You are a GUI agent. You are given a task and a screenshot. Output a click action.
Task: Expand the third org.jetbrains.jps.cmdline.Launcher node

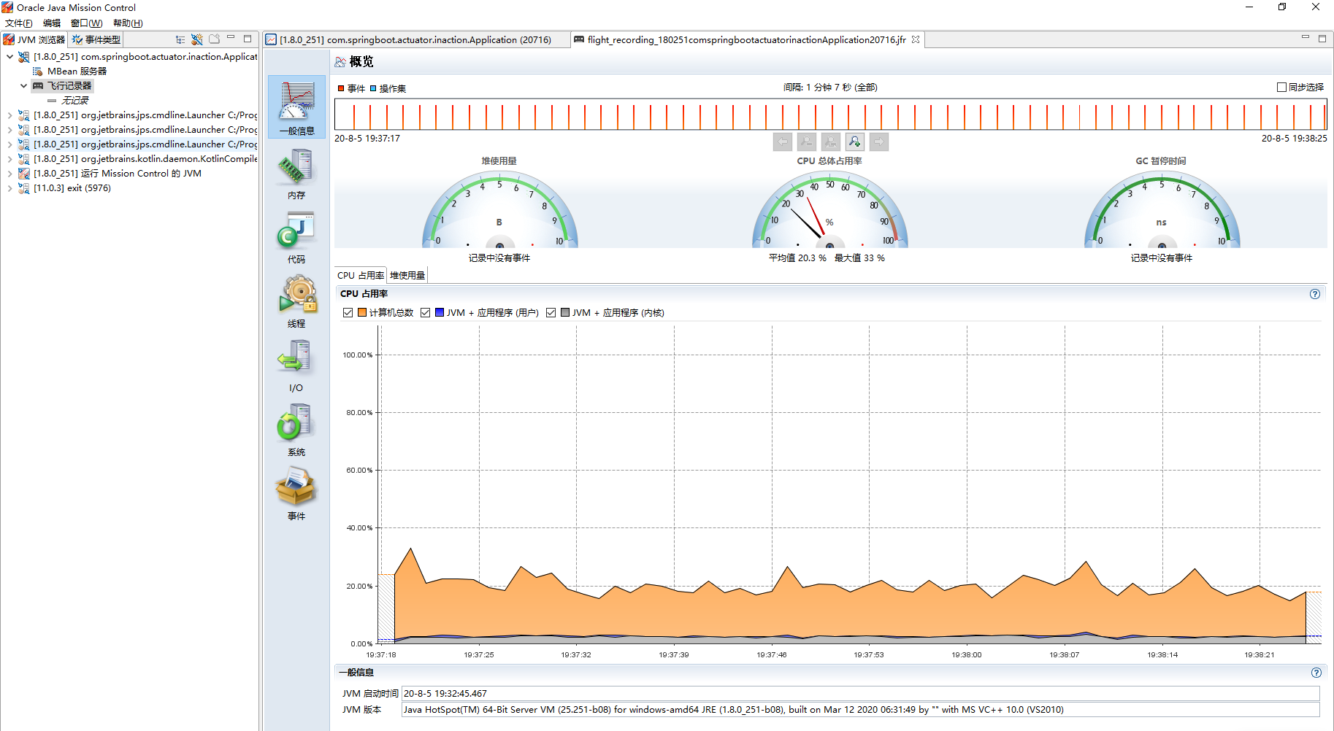click(x=9, y=144)
